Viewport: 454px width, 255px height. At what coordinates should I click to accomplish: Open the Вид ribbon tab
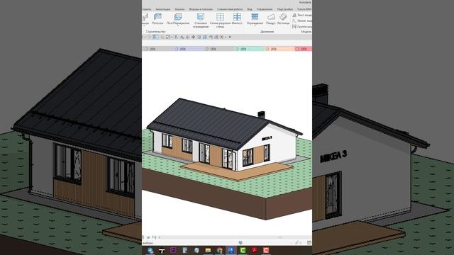(x=250, y=9)
